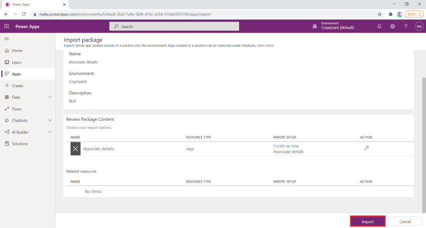The height and width of the screenshot is (228, 426).
Task: Click the browser Error button
Action: point(414,14)
